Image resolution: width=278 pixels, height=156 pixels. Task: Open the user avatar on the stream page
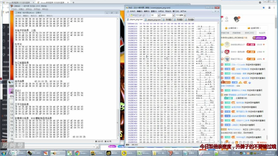(x=237, y=19)
